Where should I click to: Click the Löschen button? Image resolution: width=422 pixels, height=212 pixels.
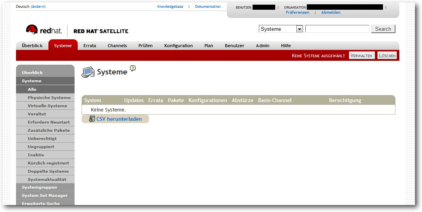(387, 56)
